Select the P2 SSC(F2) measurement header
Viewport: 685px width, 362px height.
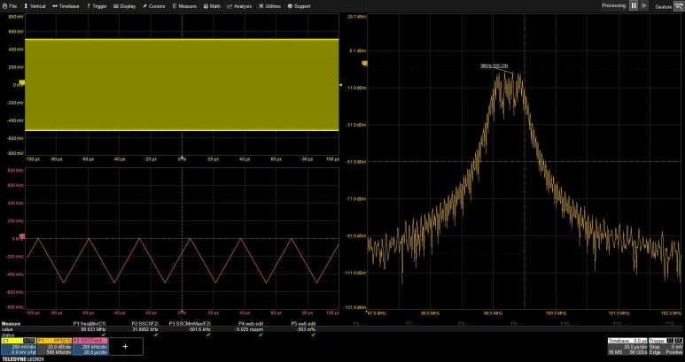tap(145, 324)
